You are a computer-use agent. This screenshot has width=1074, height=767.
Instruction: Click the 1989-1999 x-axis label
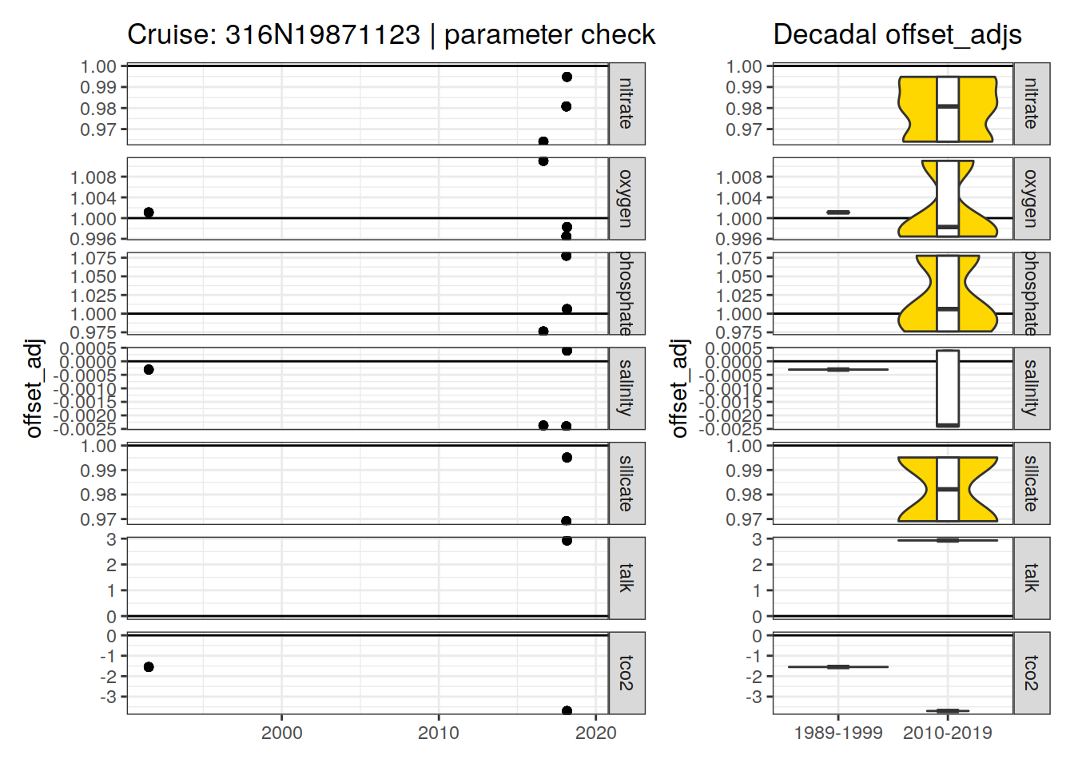837,733
